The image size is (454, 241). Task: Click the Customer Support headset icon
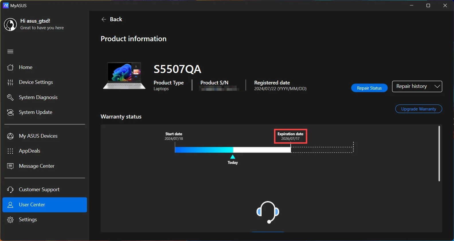pyautogui.click(x=10, y=189)
